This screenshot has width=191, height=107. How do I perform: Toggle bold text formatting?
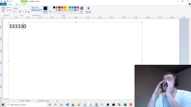click(20, 12)
